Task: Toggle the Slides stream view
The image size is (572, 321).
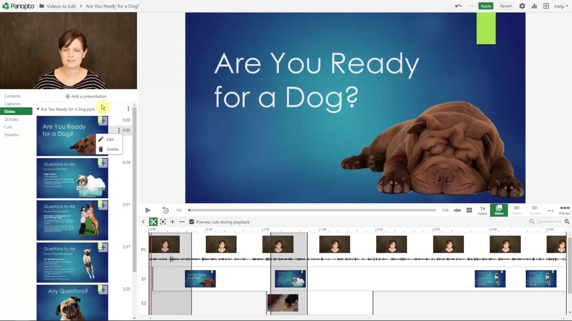Action: 499,210
